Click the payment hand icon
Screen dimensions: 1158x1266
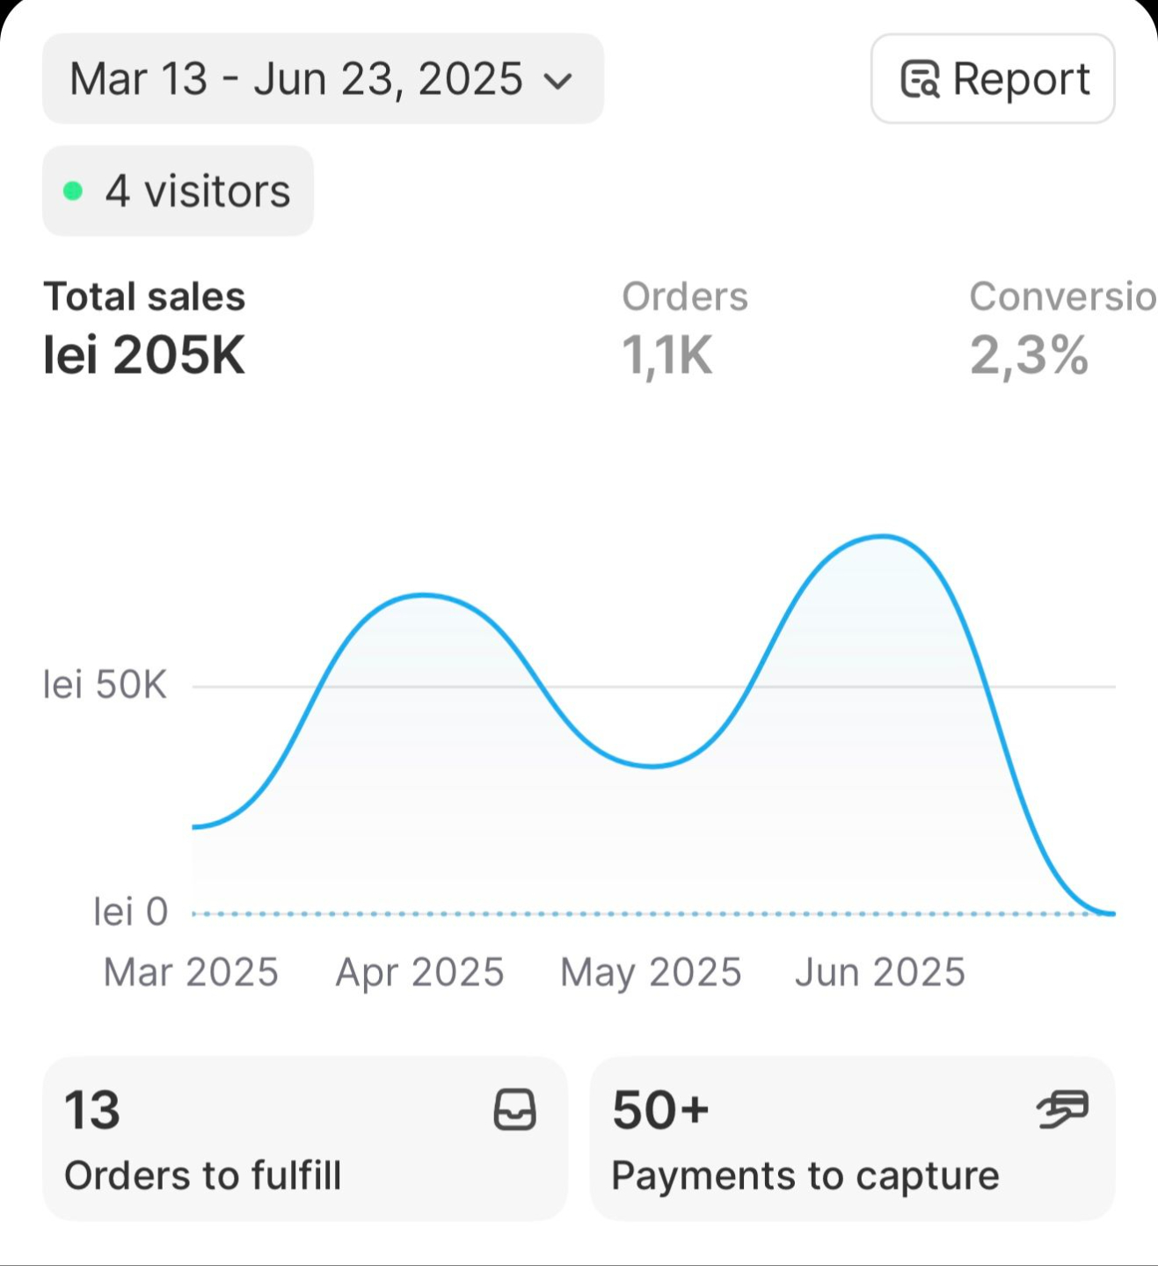tap(1062, 1108)
